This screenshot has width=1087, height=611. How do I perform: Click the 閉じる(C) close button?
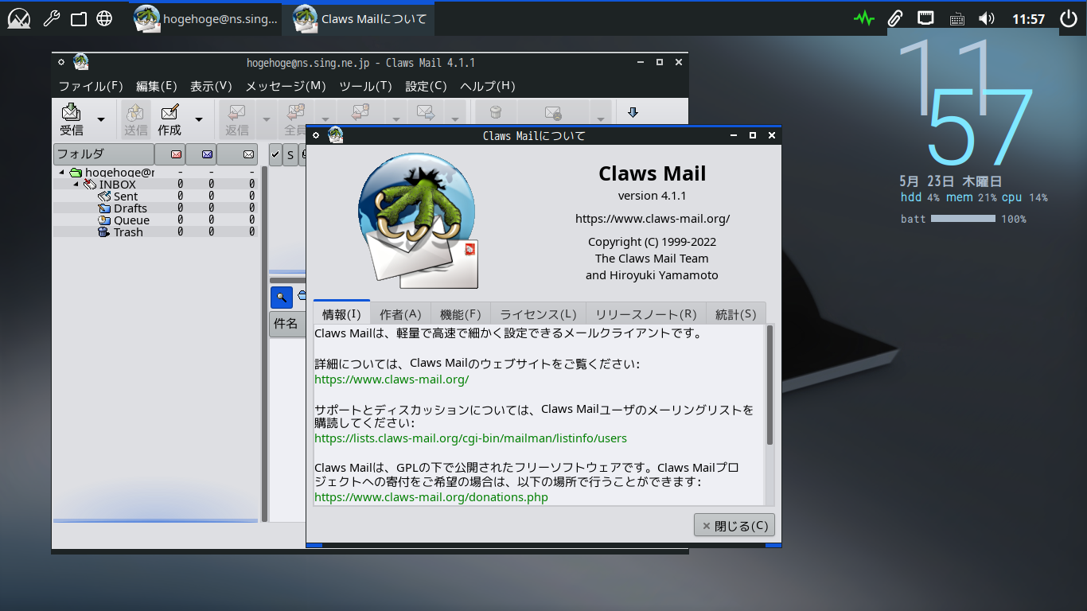(734, 526)
